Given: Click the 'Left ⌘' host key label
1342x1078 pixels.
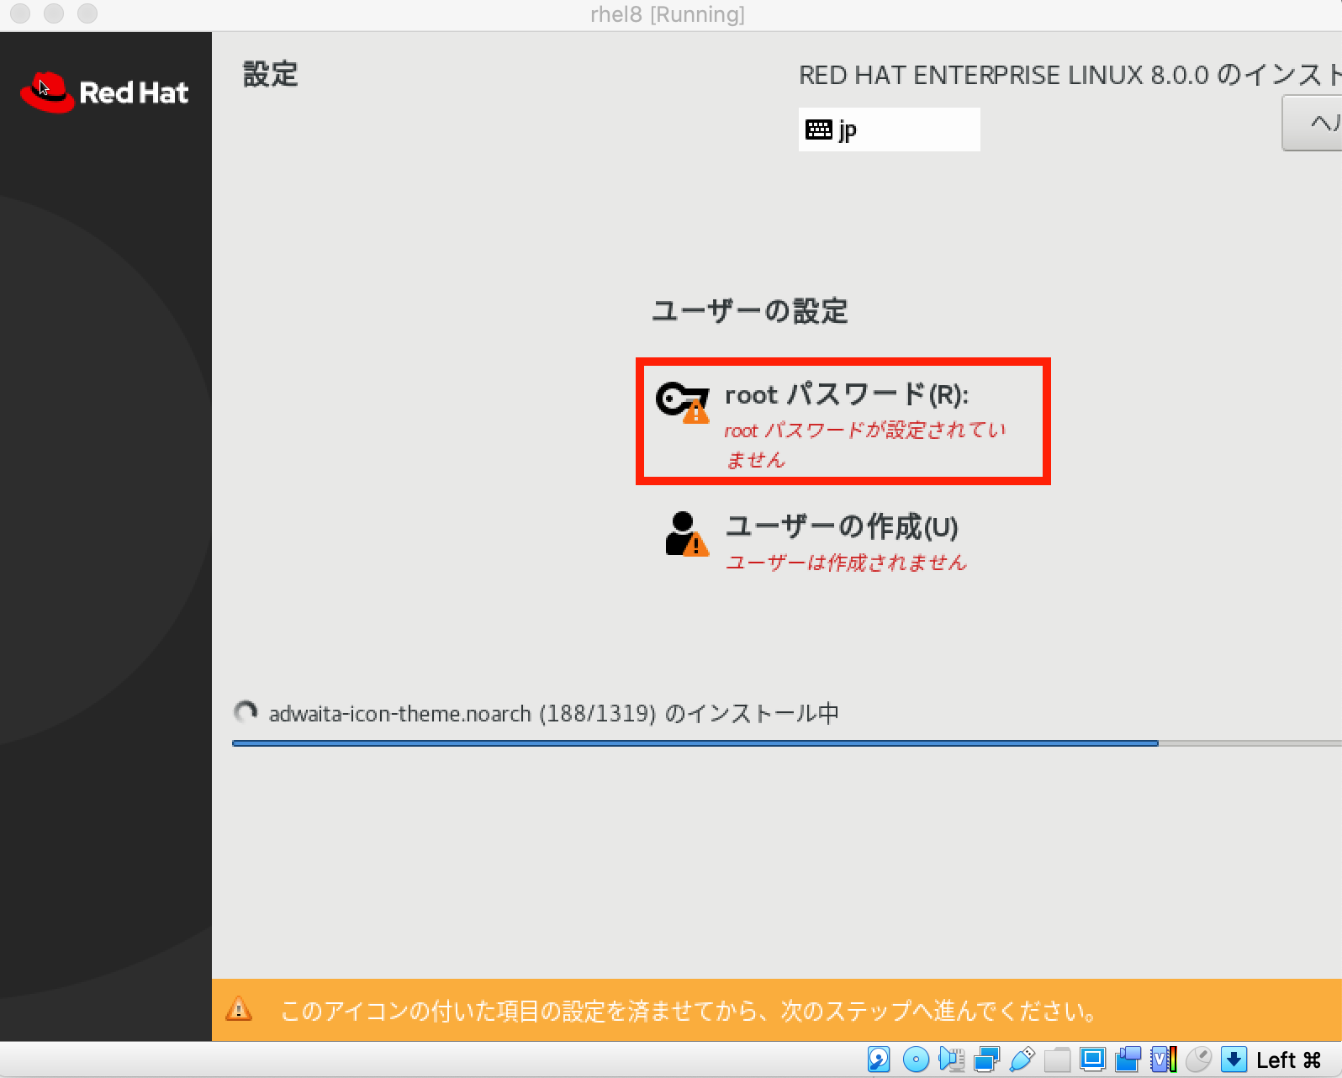Looking at the screenshot, I should [1288, 1060].
